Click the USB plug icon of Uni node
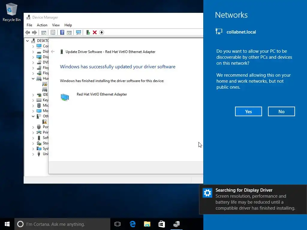This screenshot has height=230, width=307. [x=39, y=154]
